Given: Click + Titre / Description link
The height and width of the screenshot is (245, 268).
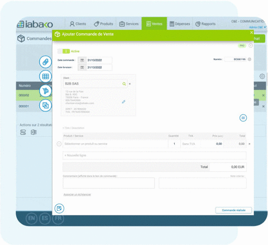Looking at the screenshot, I should click(74, 128).
